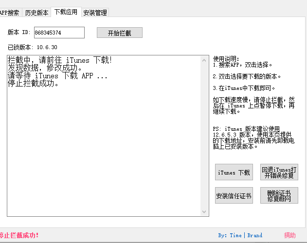Select the 下载应用 tab
Viewport: 307px width, 243px height.
(66, 12)
